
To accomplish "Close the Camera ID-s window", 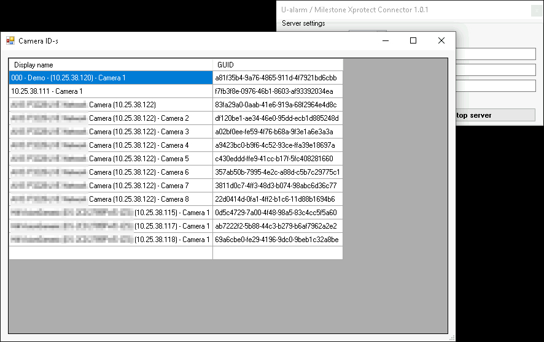I will point(441,41).
